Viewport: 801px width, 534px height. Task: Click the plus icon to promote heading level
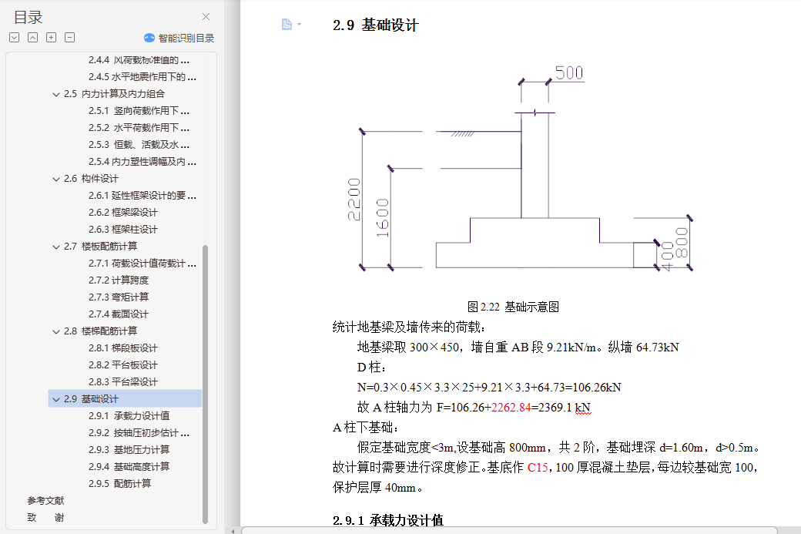pos(51,37)
